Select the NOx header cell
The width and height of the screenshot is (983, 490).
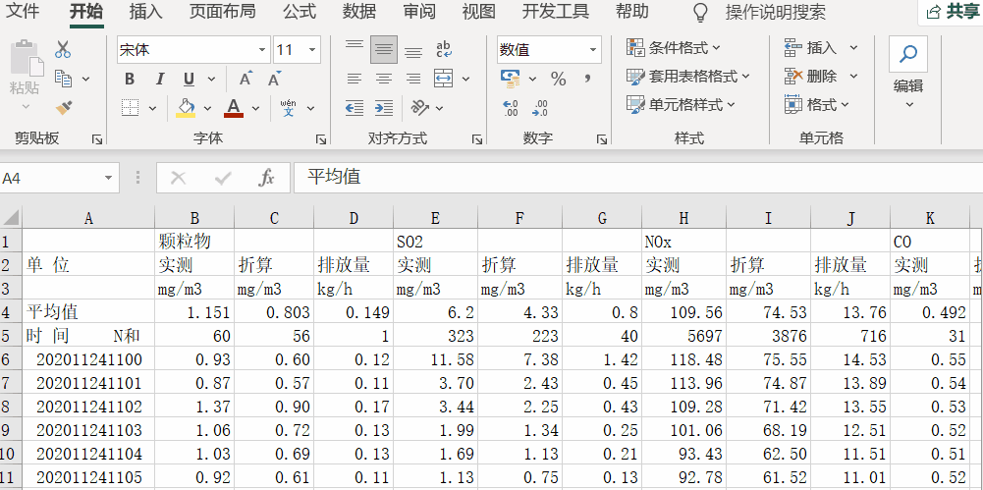683,242
